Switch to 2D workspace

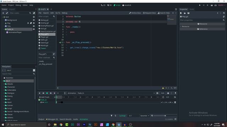point(103,5)
